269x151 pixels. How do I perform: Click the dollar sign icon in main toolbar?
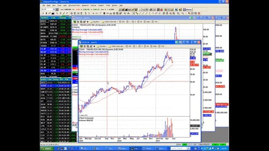click(x=86, y=13)
